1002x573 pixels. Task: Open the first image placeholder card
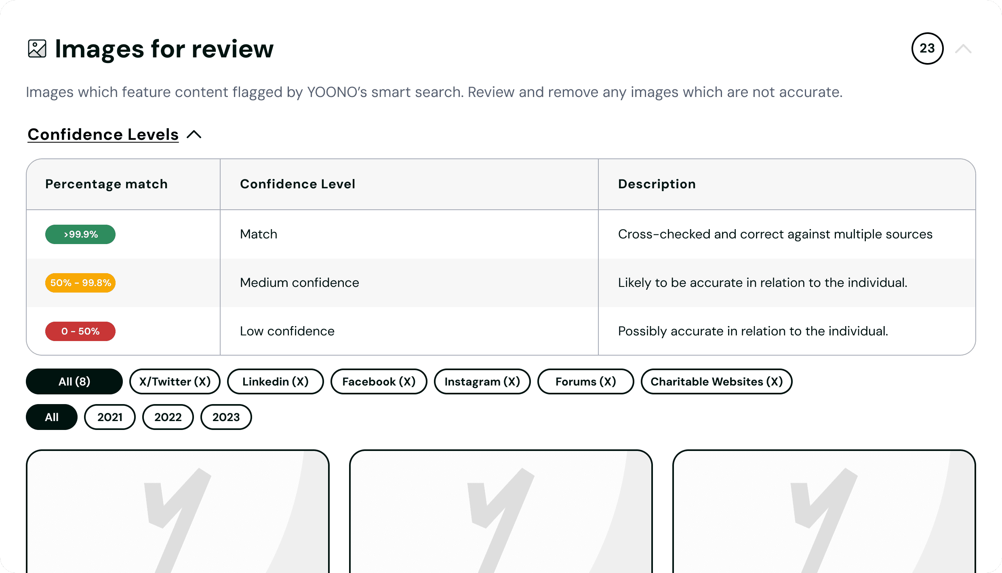[x=178, y=511]
